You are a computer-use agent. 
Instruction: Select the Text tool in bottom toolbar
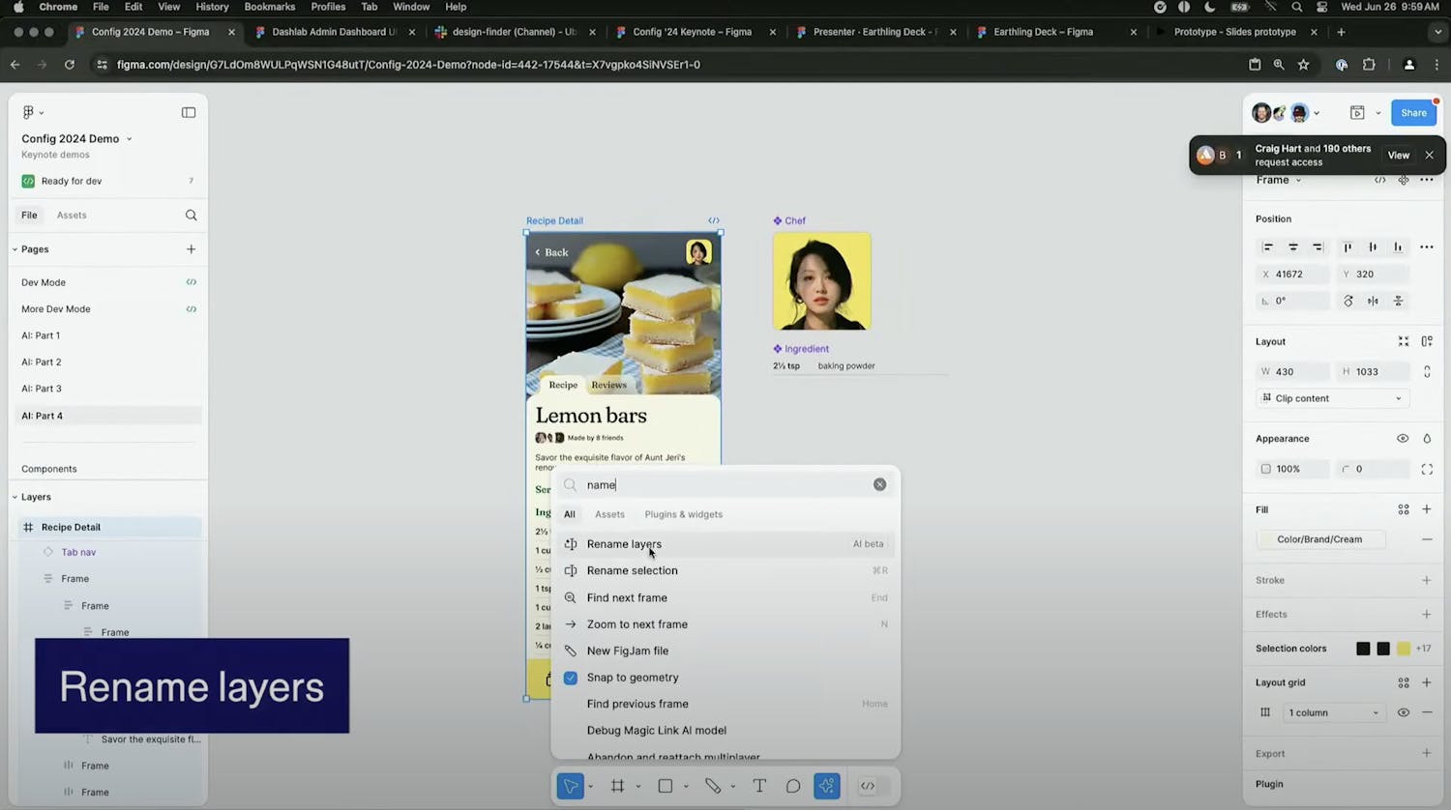click(759, 786)
